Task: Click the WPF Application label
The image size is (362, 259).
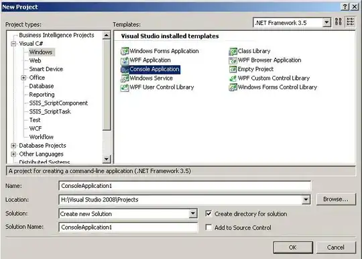Action: (150, 60)
